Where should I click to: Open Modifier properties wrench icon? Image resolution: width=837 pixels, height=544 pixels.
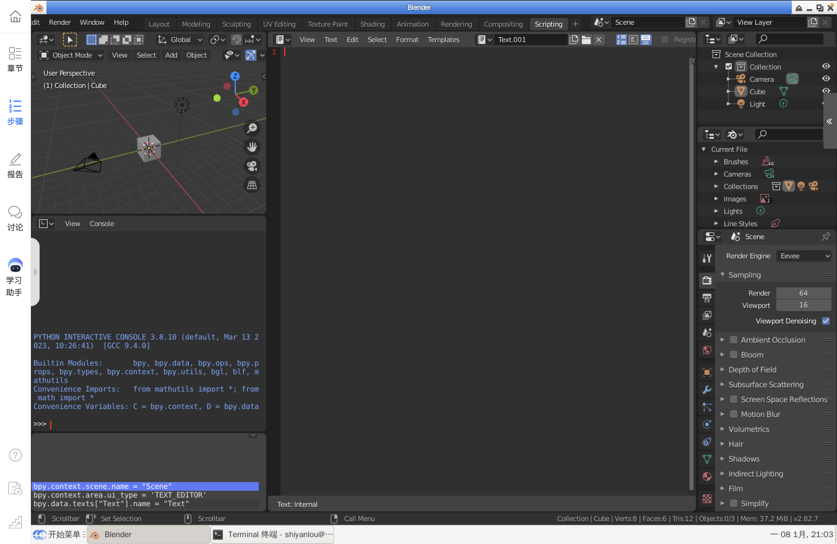point(706,389)
